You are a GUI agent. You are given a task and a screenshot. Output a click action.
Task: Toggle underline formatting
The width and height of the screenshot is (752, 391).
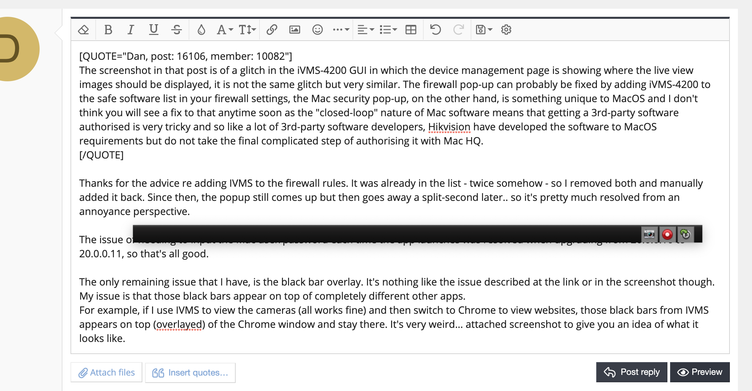coord(153,30)
